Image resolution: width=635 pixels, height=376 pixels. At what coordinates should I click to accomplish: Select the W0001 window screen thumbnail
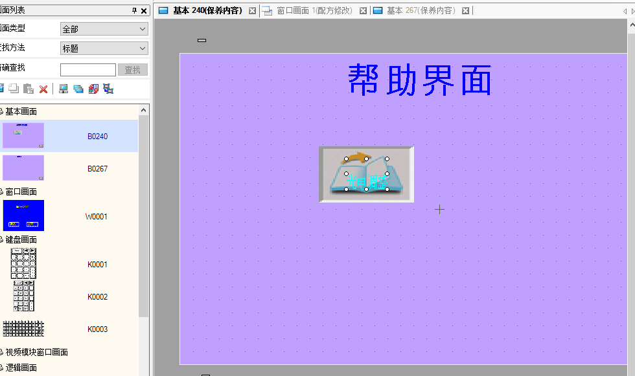[x=23, y=216]
